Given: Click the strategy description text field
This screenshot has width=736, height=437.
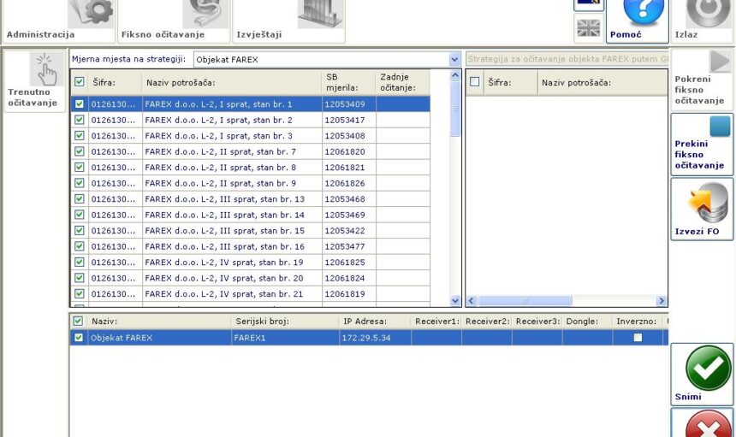Looking at the screenshot, I should pyautogui.click(x=567, y=59).
